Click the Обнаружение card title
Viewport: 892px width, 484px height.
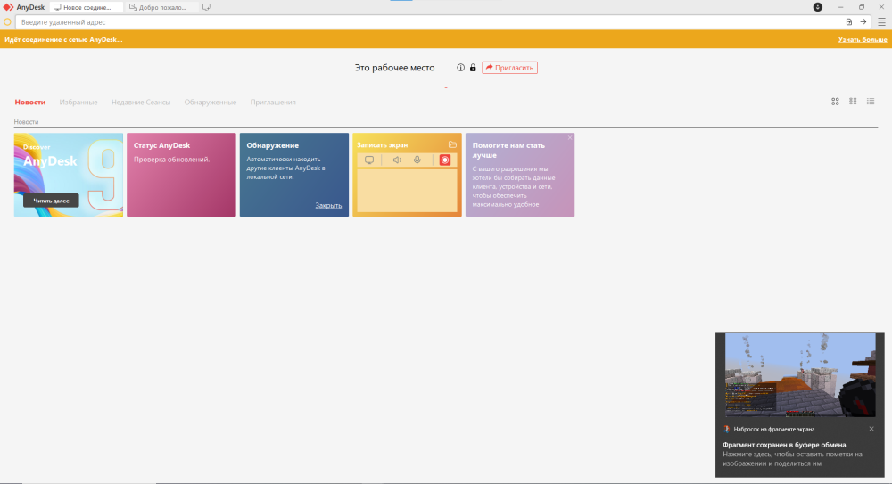[x=272, y=145]
